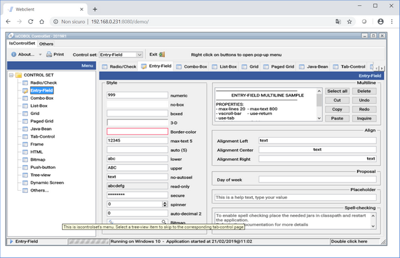This screenshot has height=258, width=400.
Task: Click the Paste button
Action: point(337,118)
